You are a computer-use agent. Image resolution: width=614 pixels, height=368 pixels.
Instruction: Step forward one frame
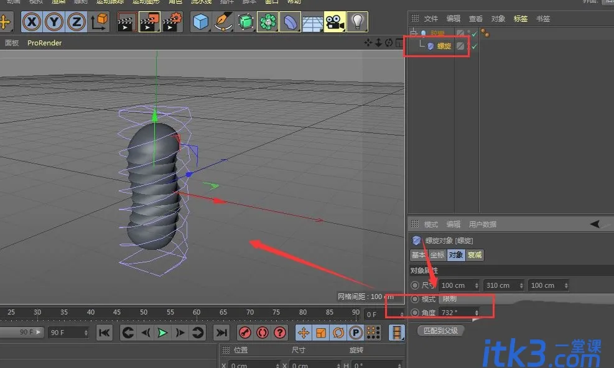tap(179, 333)
